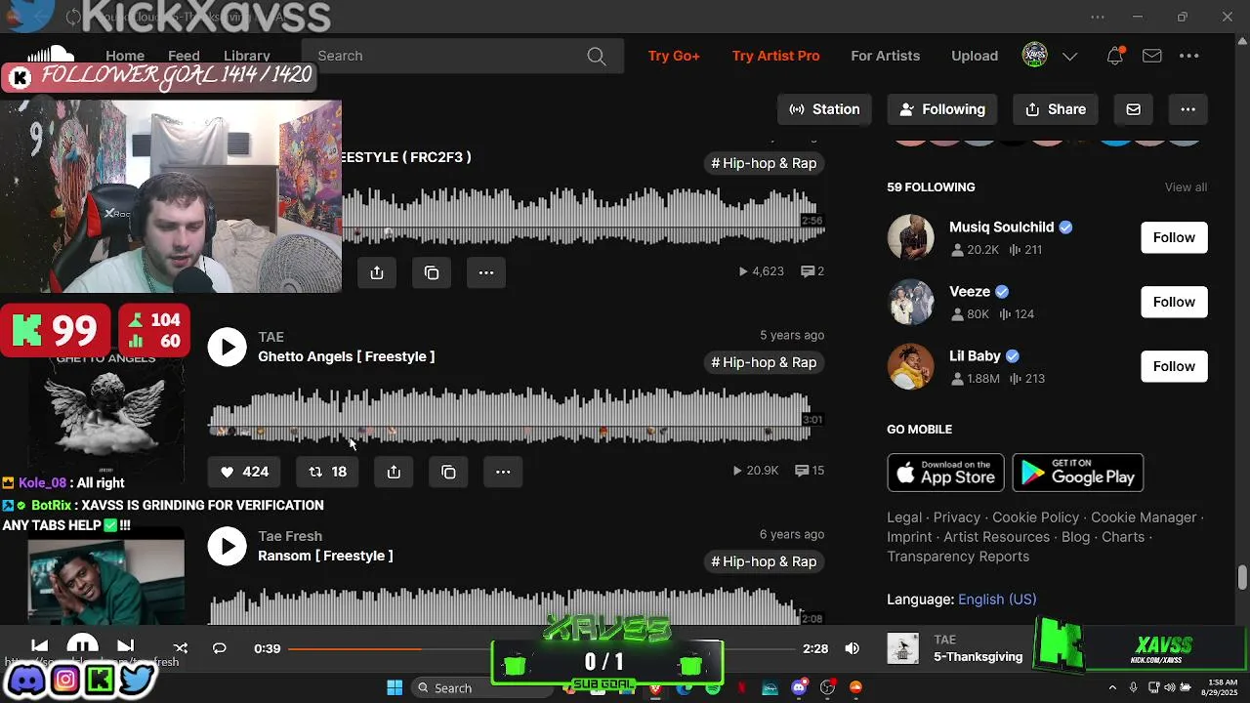1250x703 pixels.
Task: Open more options on the 4,623-play track
Action: click(486, 272)
